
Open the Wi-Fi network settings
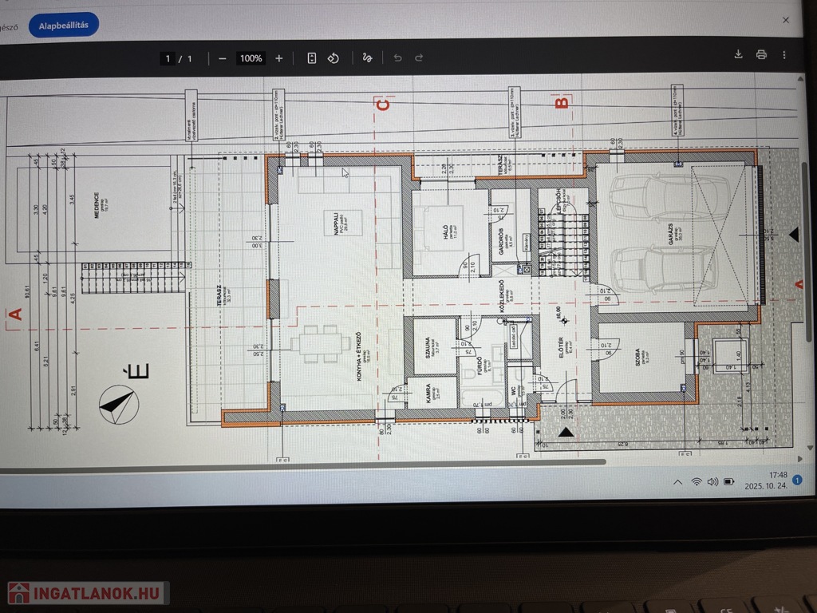pos(696,482)
